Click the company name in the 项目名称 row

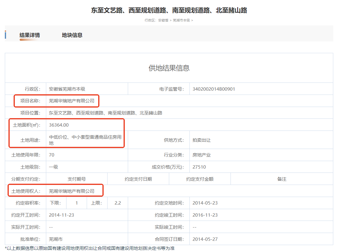72,101
